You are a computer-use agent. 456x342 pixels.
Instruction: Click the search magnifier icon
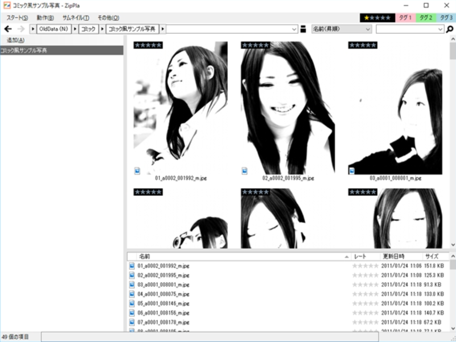click(450, 29)
